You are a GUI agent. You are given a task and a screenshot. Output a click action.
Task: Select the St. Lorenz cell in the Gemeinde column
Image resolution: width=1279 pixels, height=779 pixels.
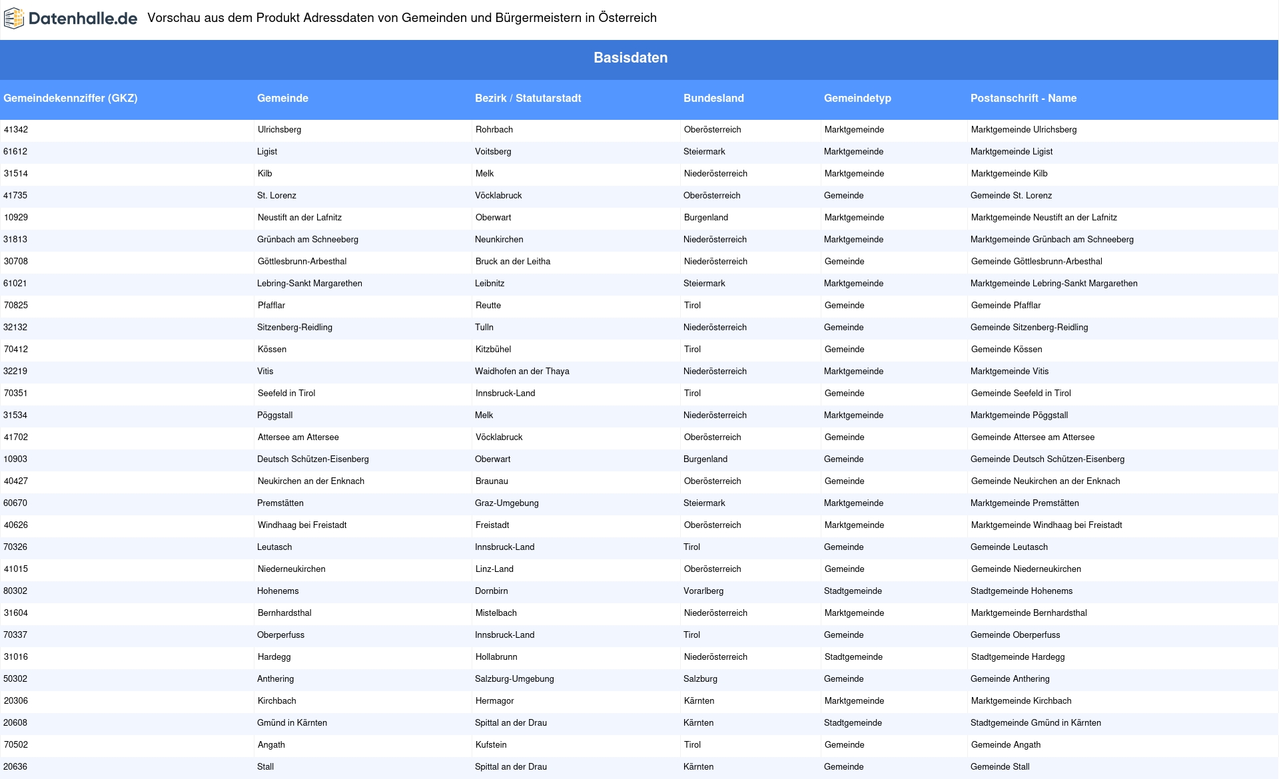coord(363,196)
